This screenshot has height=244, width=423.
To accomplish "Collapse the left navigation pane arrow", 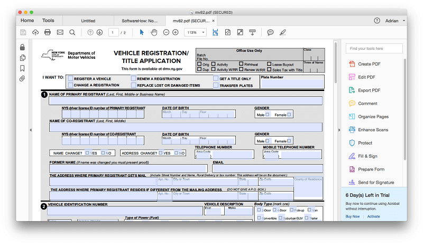I will pyautogui.click(x=31, y=130).
